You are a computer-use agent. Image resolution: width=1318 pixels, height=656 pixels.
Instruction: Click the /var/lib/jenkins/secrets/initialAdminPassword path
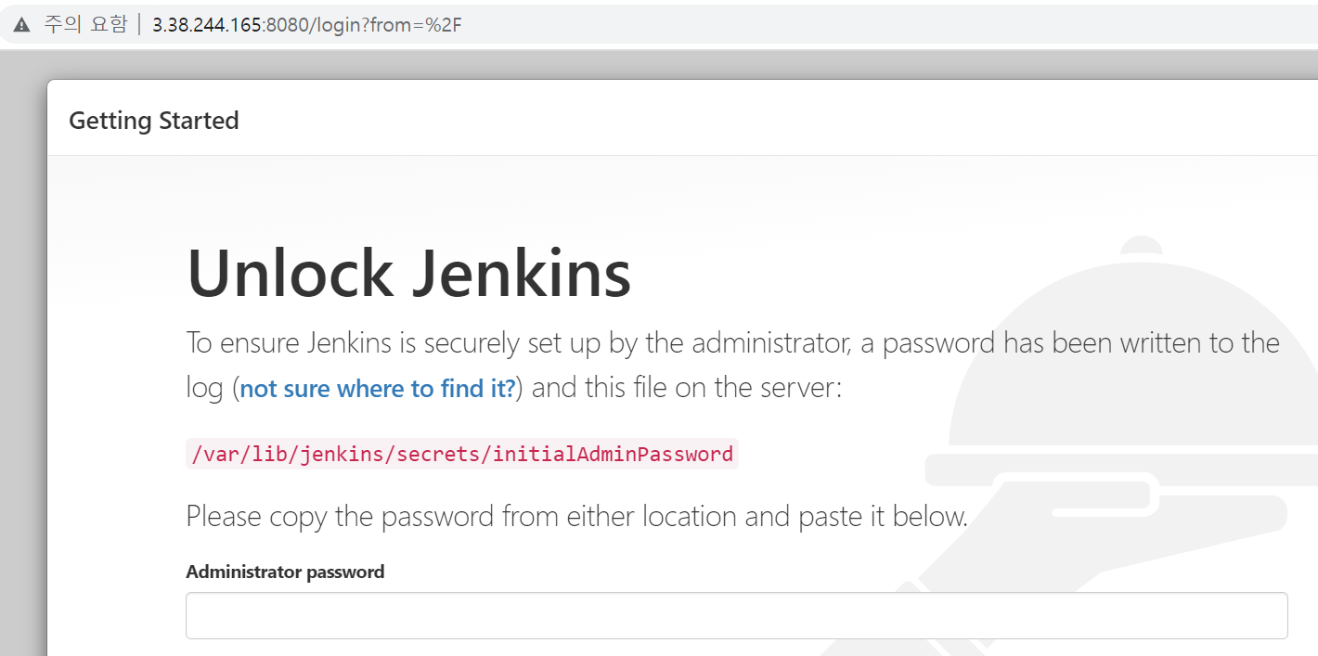[462, 454]
